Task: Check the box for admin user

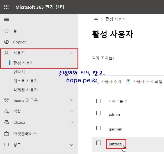Action: 98,113
